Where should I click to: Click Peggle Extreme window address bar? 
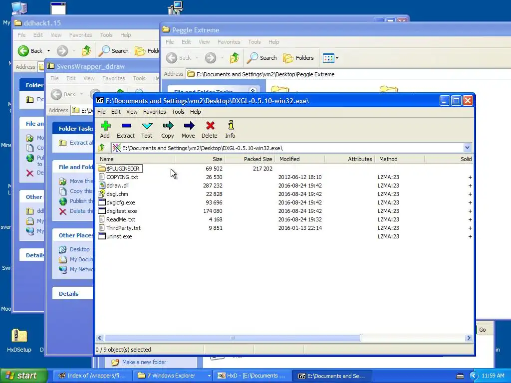[x=349, y=74]
